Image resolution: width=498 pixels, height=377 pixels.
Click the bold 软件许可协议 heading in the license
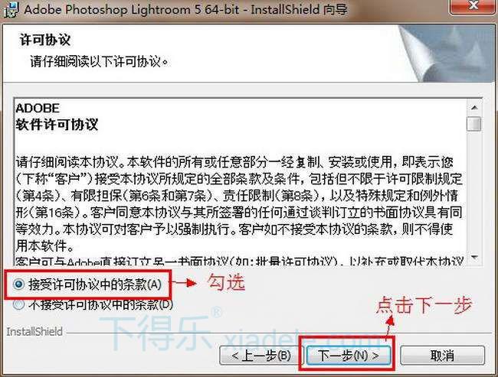57,125
